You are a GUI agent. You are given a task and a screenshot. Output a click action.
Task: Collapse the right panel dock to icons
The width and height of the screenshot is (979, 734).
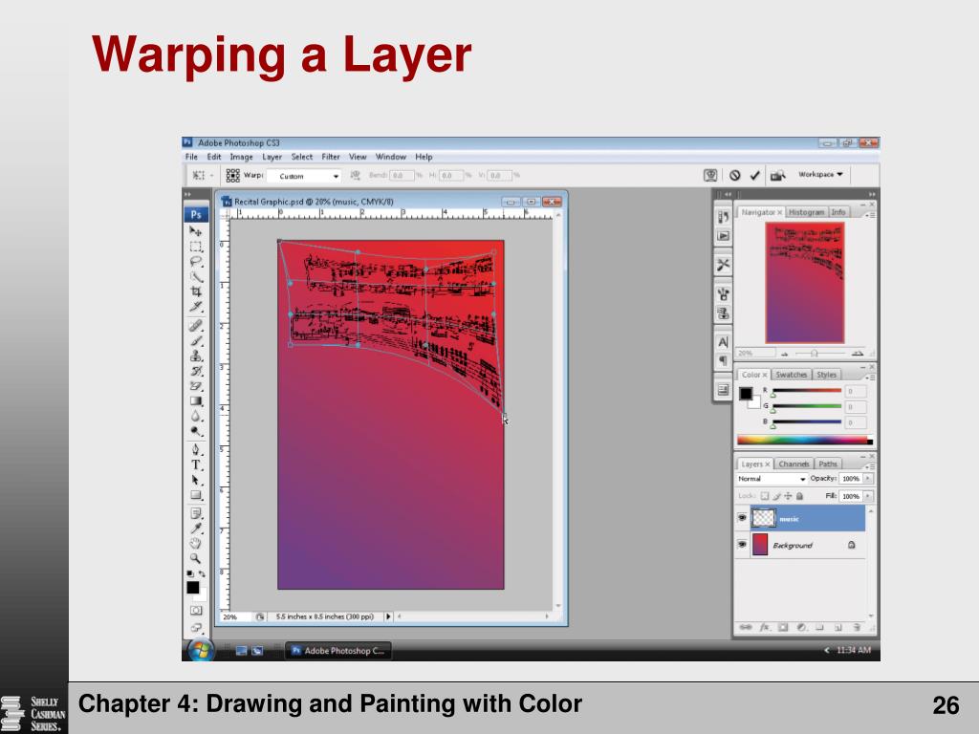tap(872, 195)
